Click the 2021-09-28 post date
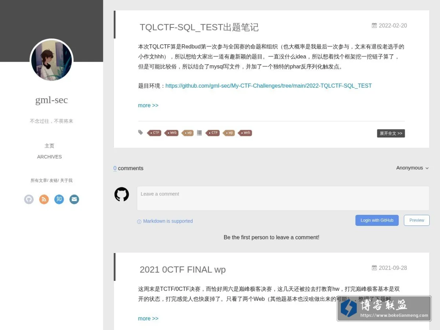 click(x=393, y=268)
